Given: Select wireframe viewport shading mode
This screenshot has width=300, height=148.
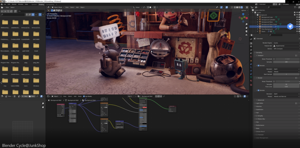Looking at the screenshot, I should [235, 7].
